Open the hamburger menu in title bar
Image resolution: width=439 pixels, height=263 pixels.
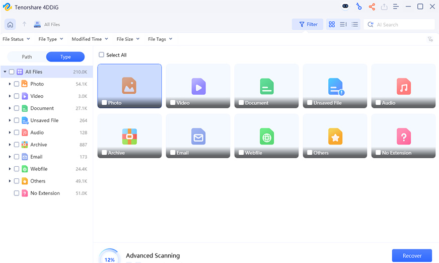pos(396,7)
